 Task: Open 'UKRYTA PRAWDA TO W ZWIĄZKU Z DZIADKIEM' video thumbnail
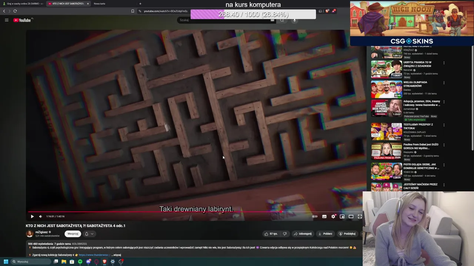(386, 69)
